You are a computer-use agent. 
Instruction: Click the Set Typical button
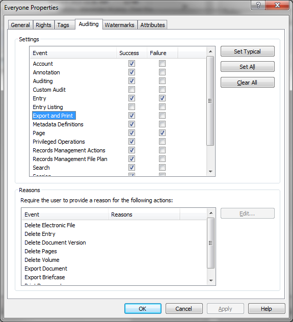point(248,51)
